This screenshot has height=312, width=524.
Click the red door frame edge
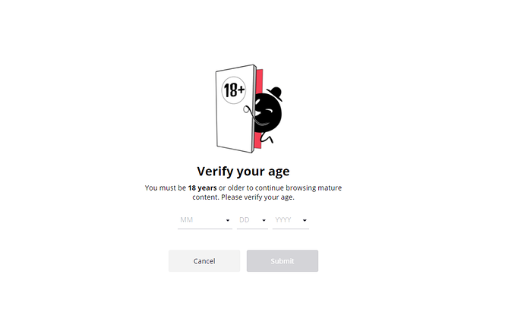click(x=259, y=82)
